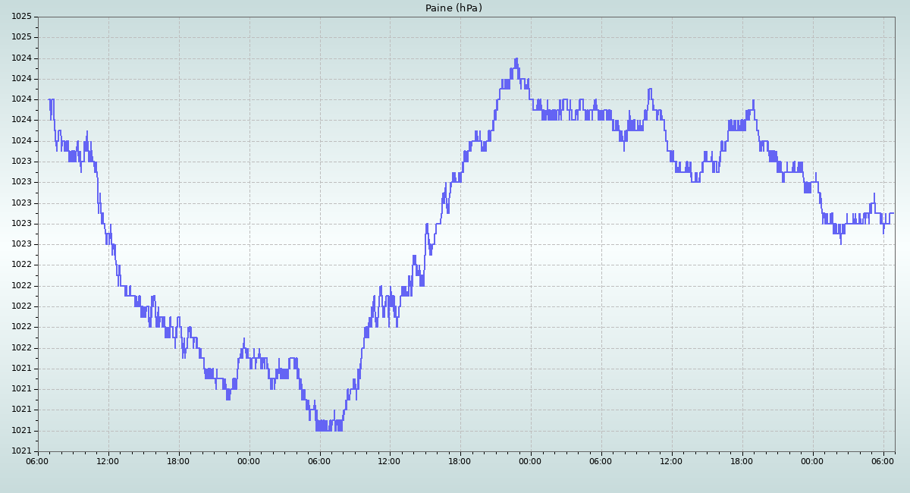Select the first 12:00 time axis label
The width and height of the screenshot is (910, 493).
pyautogui.click(x=108, y=460)
